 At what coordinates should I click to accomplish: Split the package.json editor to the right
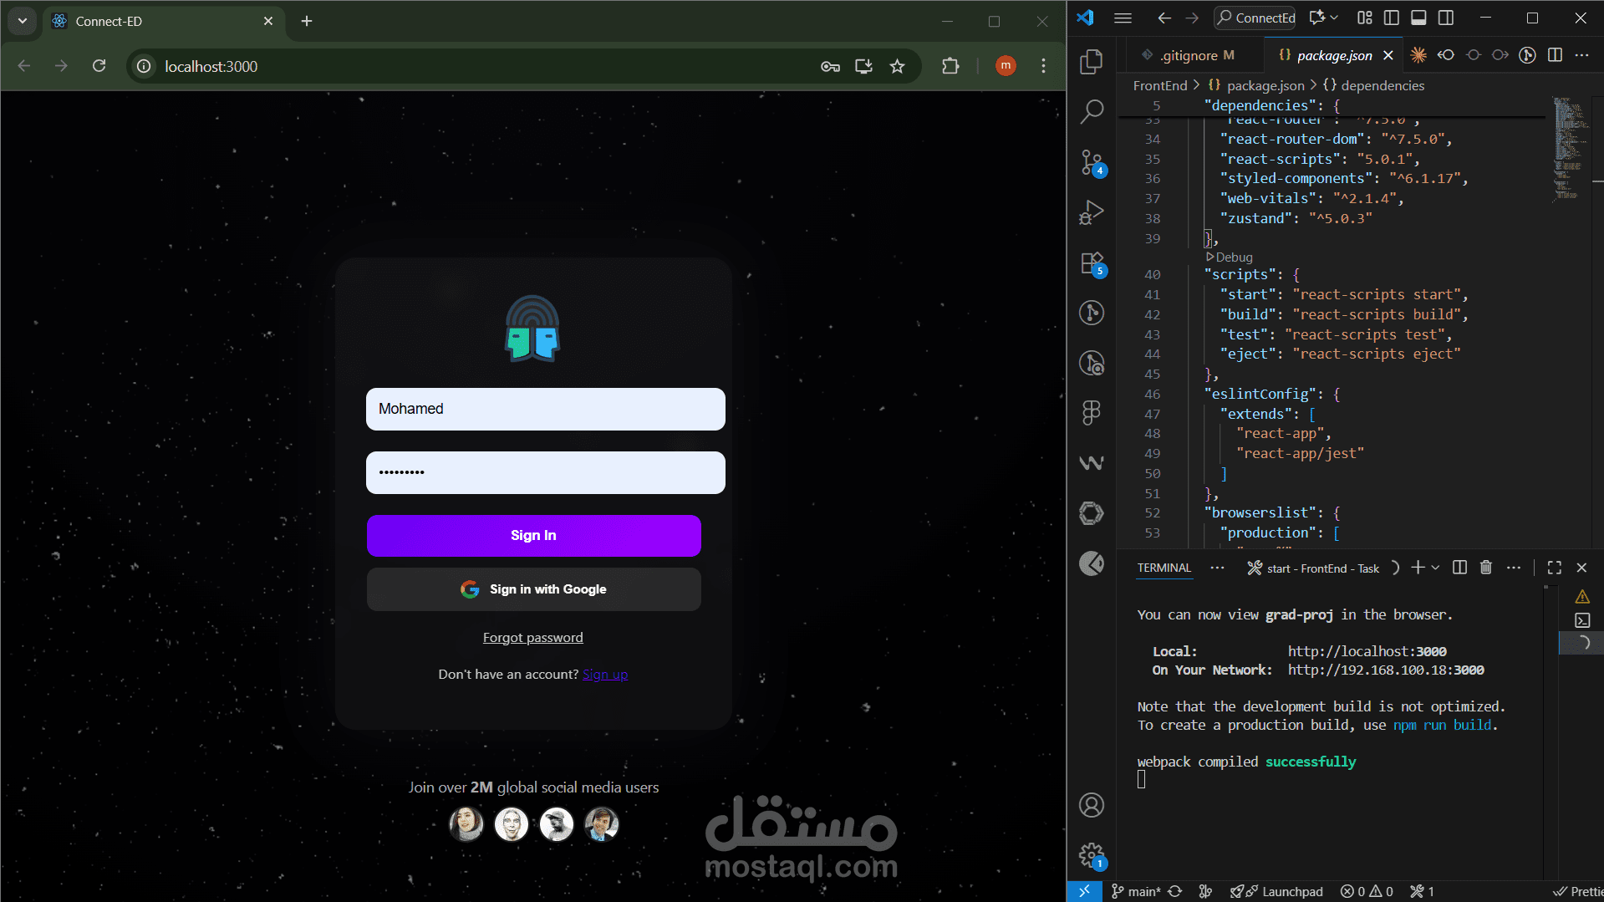(1555, 55)
